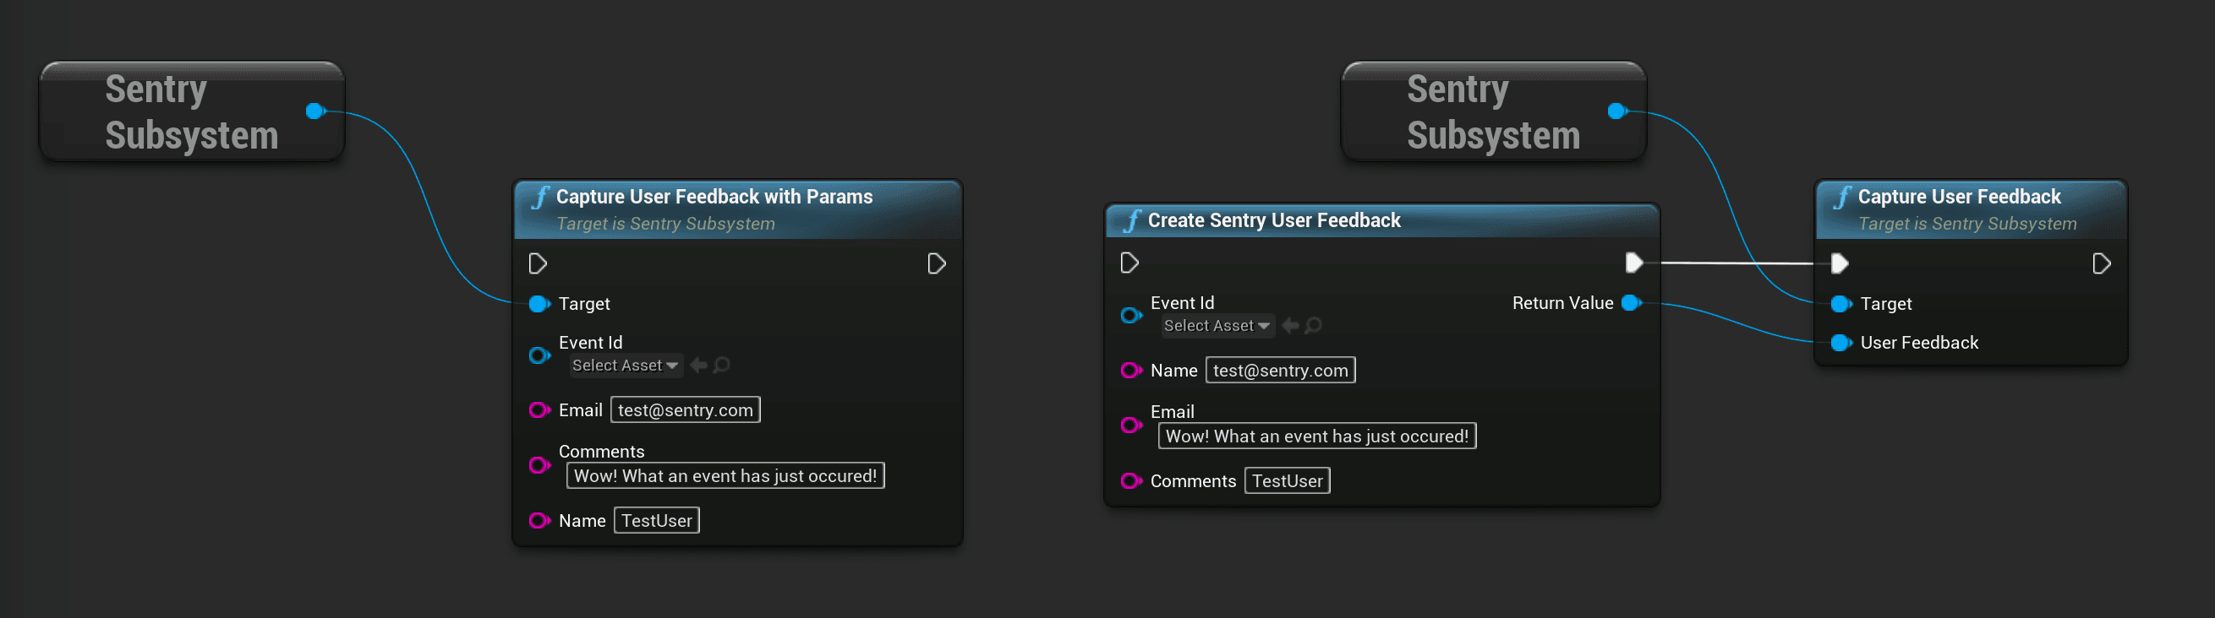Click the Return Value output pin on Create Sentry User Feedback

1630,303
